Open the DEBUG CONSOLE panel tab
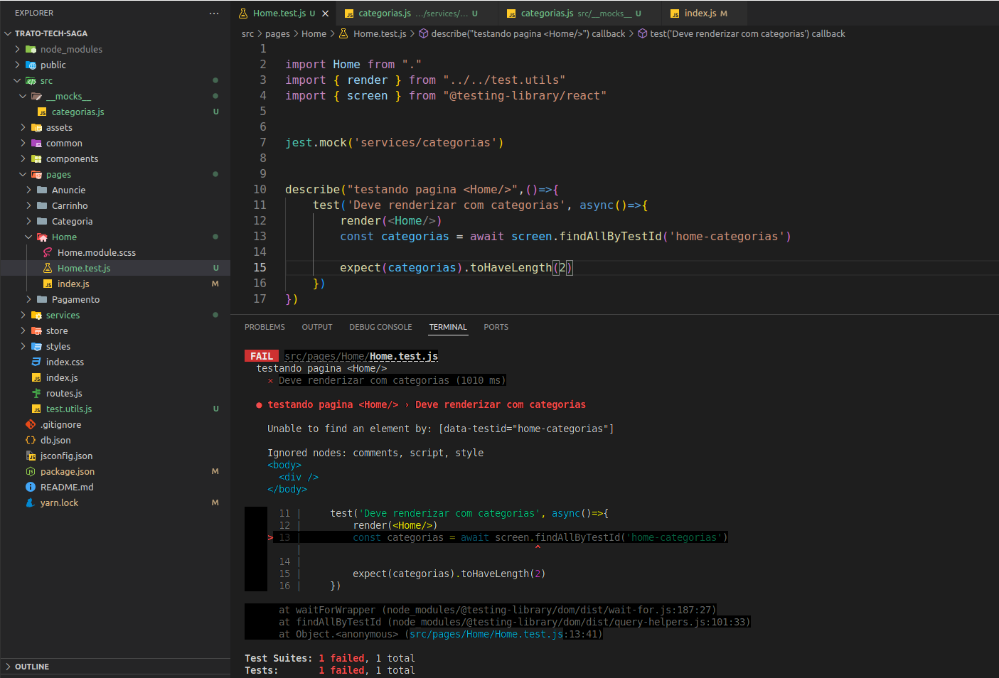 [380, 327]
